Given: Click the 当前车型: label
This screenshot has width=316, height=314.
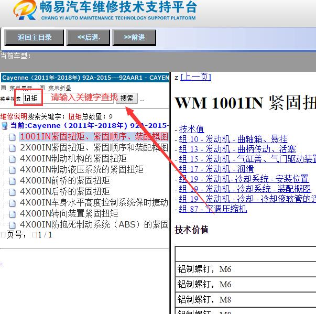Looking at the screenshot, I should (15, 56).
